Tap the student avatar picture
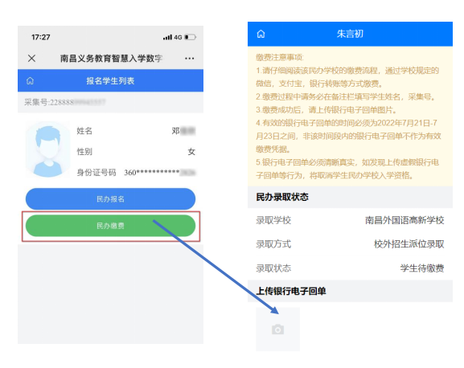This screenshot has height=368, width=464. (47, 150)
